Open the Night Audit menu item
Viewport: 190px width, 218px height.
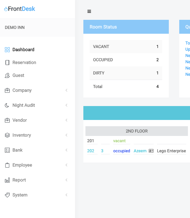click(24, 105)
